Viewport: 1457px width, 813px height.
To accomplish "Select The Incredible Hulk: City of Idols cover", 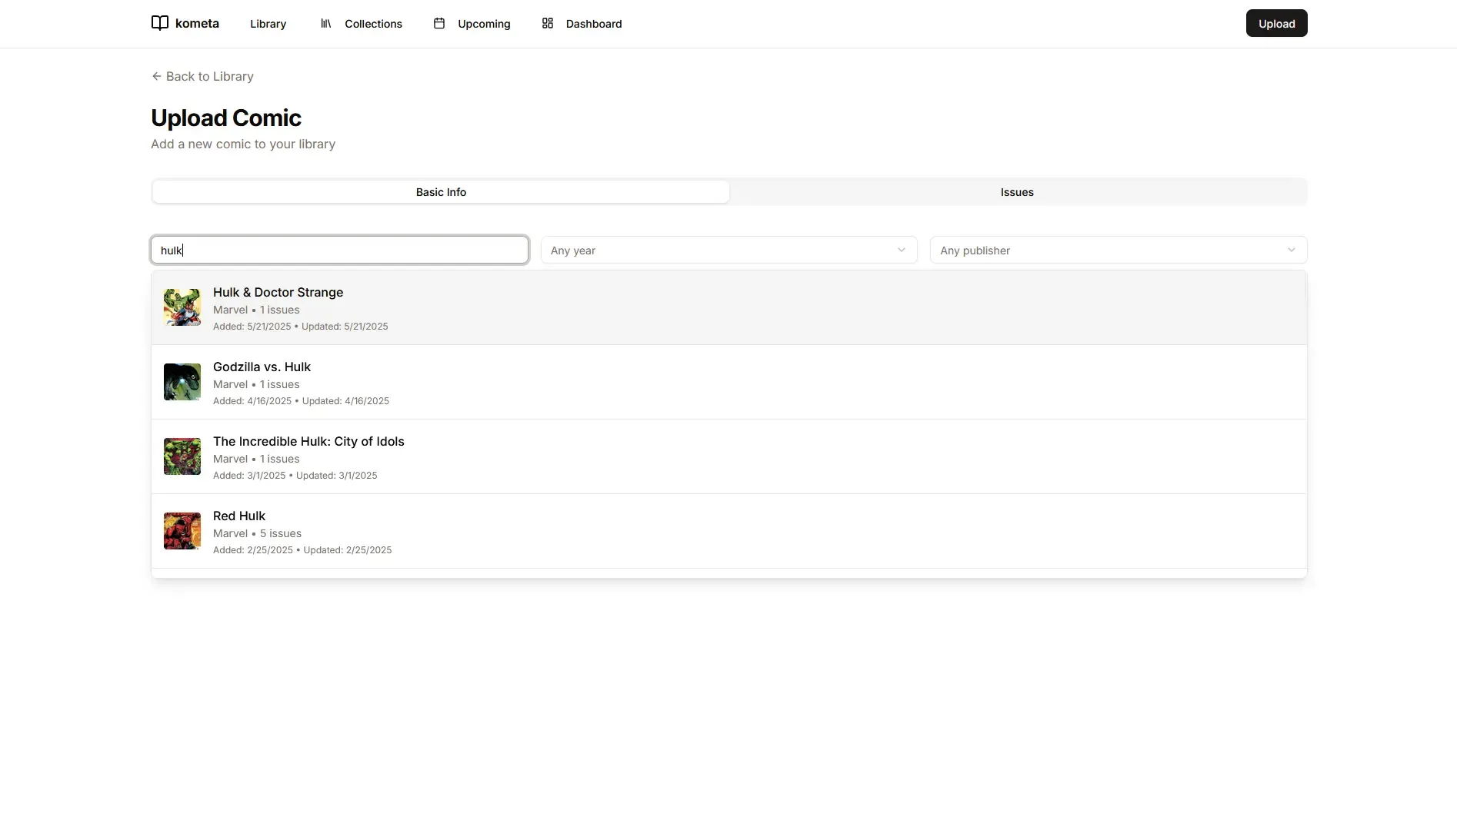I will click(182, 456).
